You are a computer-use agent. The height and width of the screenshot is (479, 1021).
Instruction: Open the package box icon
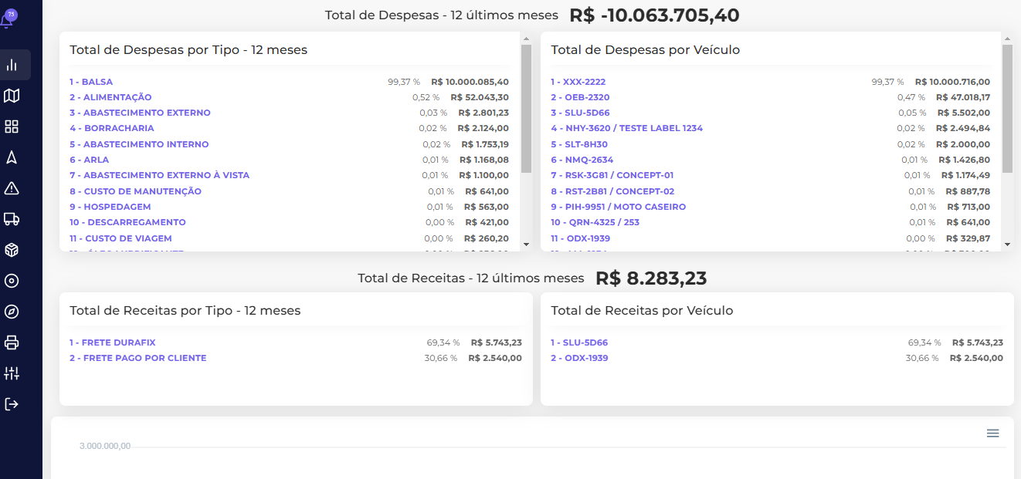12,250
